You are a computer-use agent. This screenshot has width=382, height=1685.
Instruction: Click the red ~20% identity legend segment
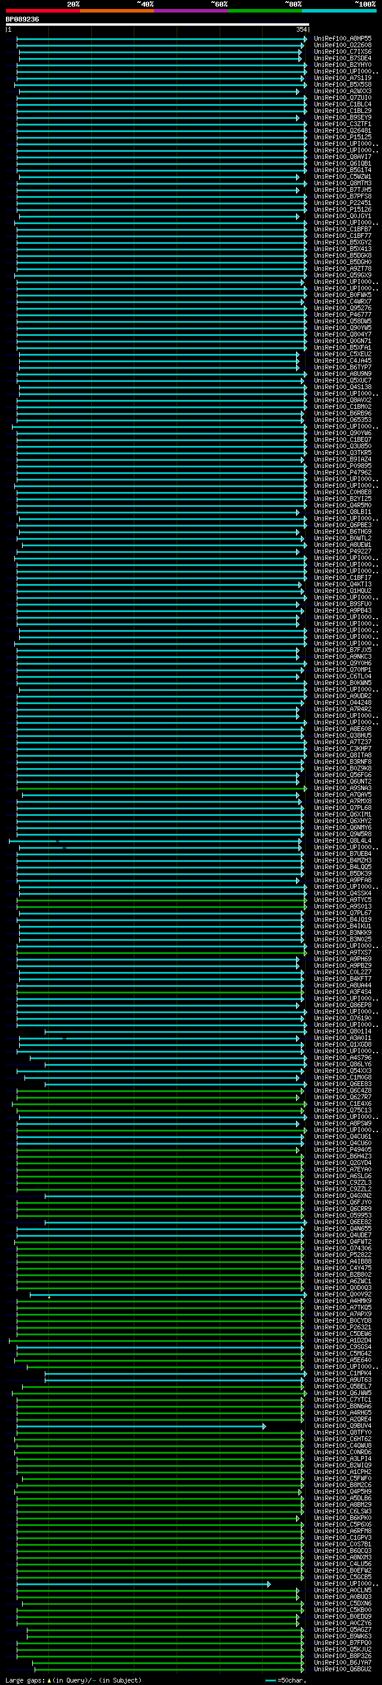(x=42, y=11)
